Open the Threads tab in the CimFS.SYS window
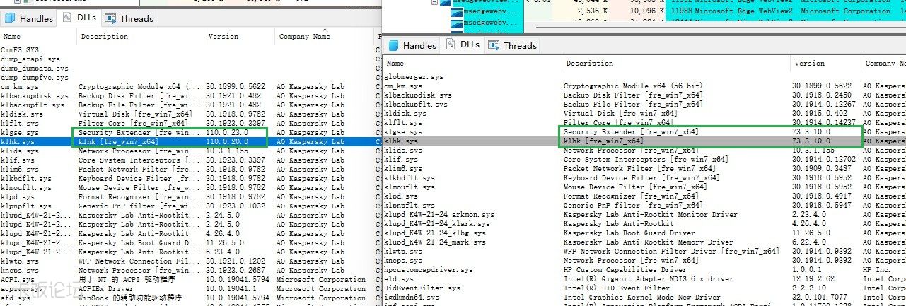 (129, 18)
